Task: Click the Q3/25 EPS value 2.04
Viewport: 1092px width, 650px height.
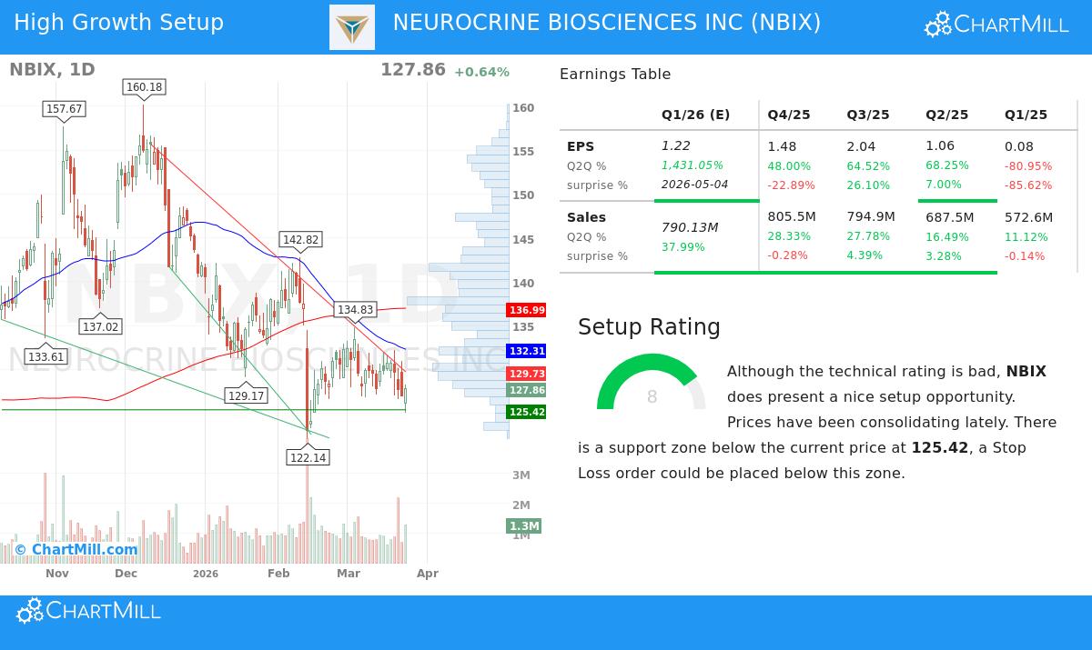Action: [x=861, y=146]
